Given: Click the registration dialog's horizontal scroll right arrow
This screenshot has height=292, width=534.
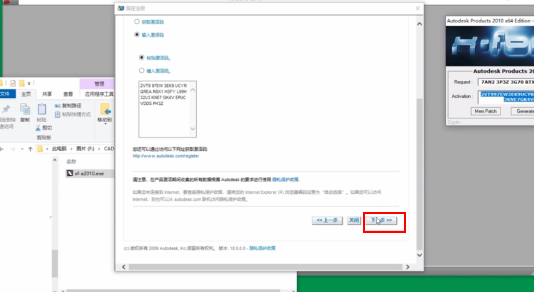Looking at the screenshot, I should point(408,267).
